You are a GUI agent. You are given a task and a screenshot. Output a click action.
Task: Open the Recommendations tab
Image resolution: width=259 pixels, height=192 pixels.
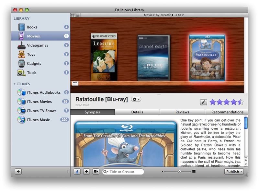coord(226,112)
